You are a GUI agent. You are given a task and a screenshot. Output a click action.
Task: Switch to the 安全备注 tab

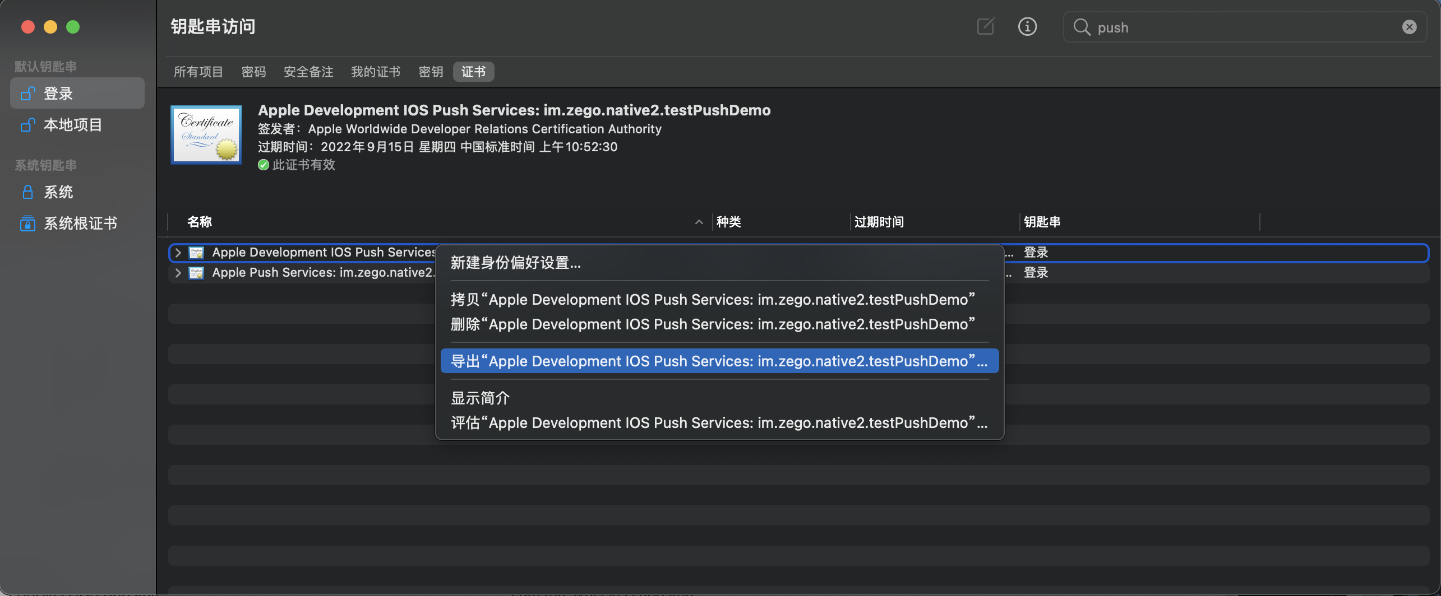pos(308,72)
